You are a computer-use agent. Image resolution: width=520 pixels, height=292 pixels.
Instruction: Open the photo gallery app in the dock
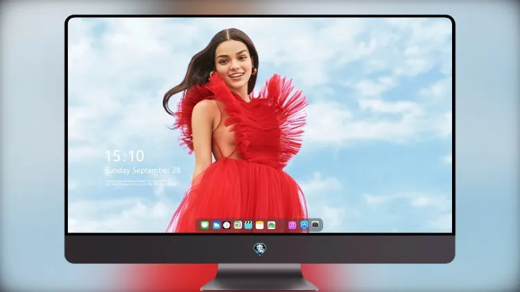click(x=271, y=226)
